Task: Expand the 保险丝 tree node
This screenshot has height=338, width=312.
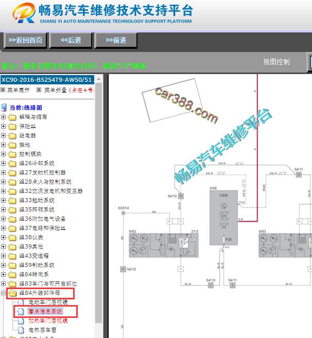Action: coord(3,127)
